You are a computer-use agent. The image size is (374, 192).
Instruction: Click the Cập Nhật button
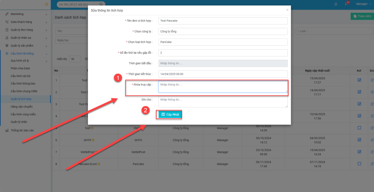pos(170,115)
